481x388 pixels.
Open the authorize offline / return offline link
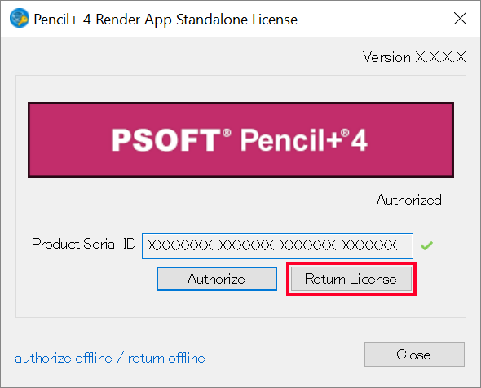[110, 359]
